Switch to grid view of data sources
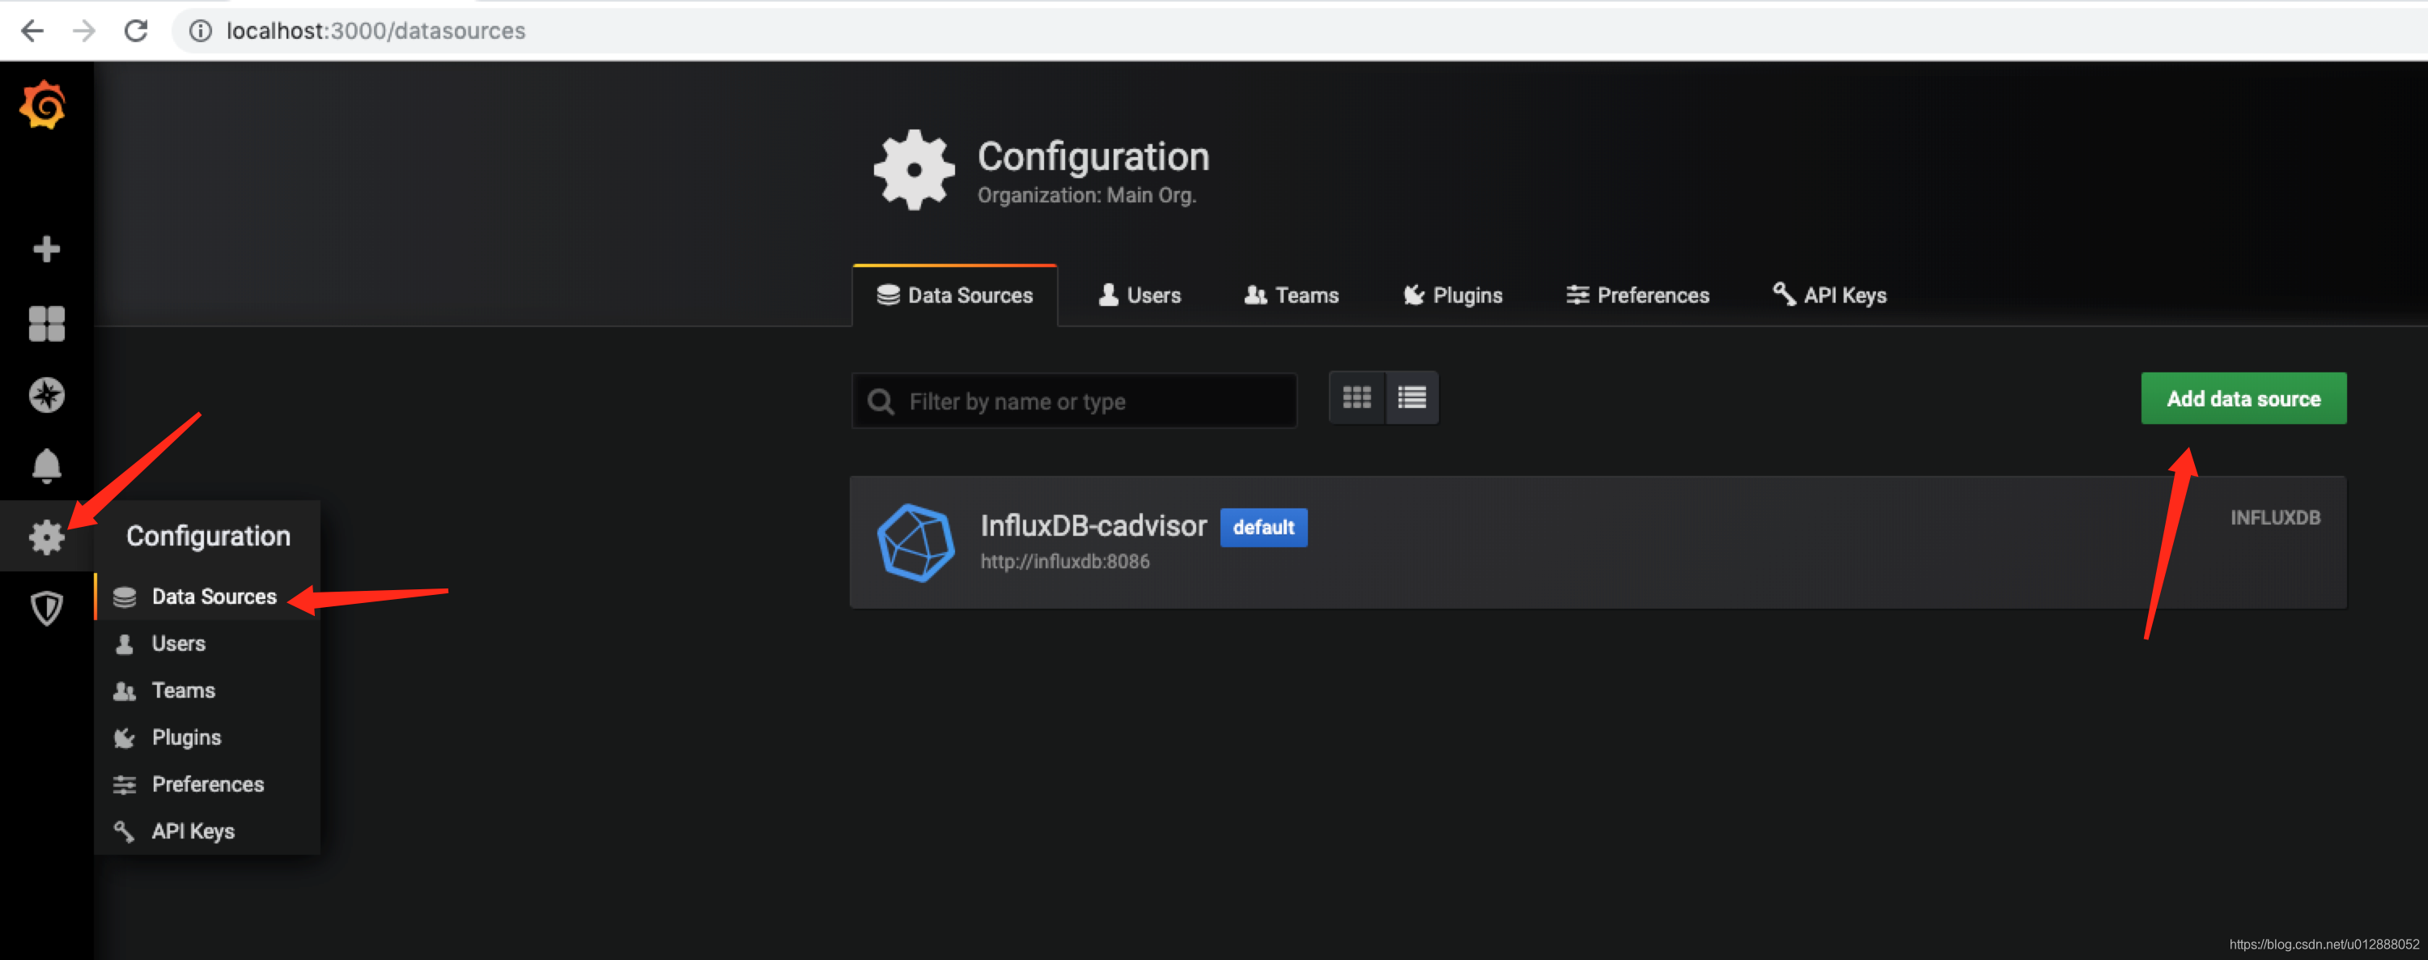Screen dimensions: 2428x960 pyautogui.click(x=1356, y=398)
